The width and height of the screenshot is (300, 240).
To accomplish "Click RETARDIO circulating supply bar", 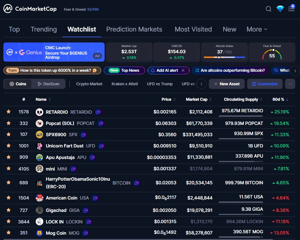I will [x=241, y=116].
